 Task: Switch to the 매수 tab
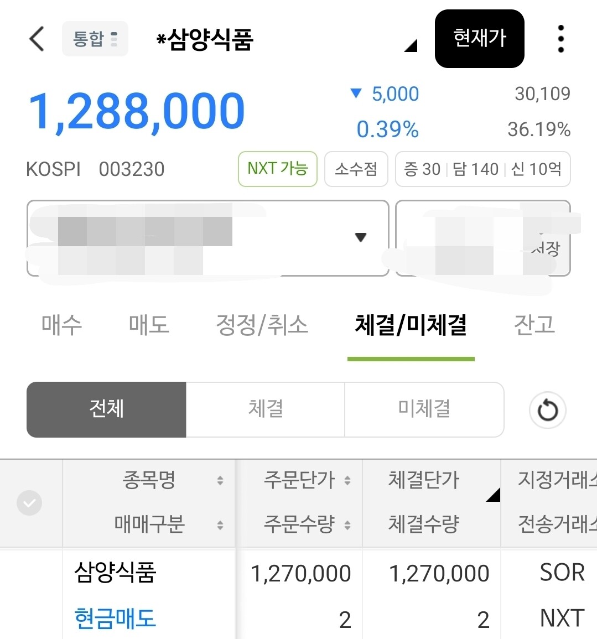point(61,325)
